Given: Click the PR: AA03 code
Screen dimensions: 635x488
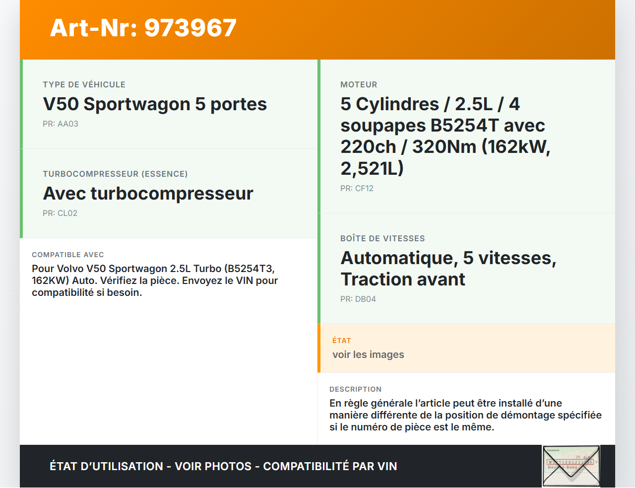Looking at the screenshot, I should coord(61,124).
